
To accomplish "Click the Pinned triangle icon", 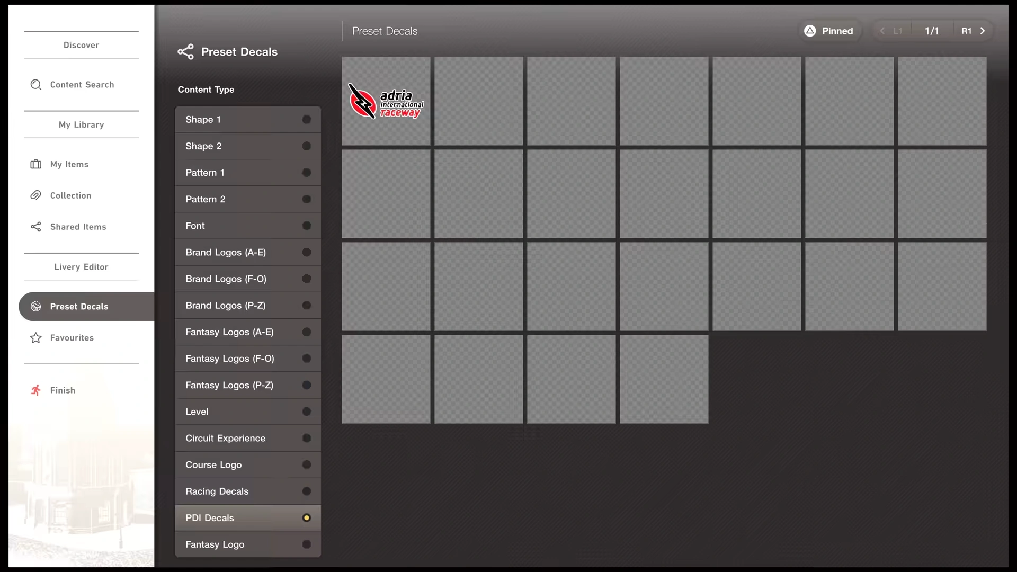I will pos(810,31).
